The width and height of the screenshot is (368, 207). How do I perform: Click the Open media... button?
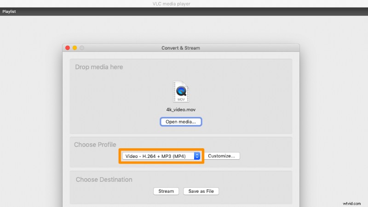(181, 122)
